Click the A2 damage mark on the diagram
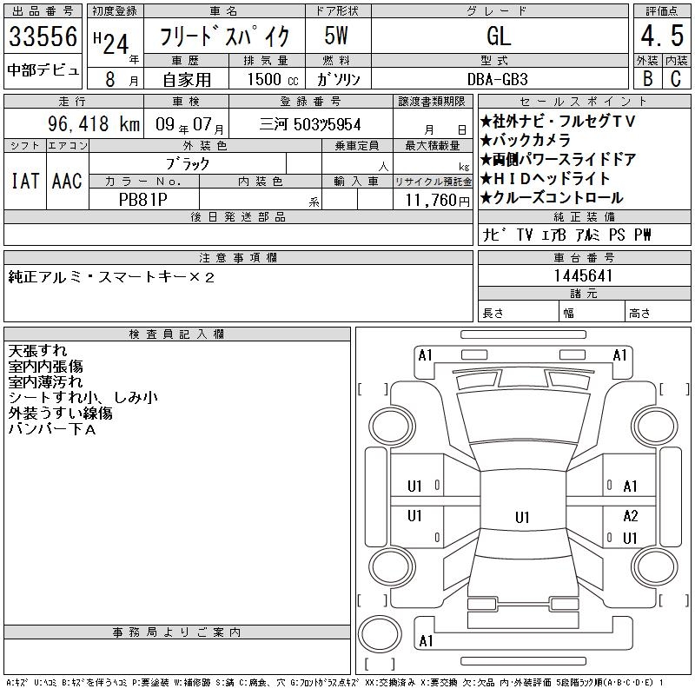This screenshot has height=695, width=695. [x=631, y=516]
